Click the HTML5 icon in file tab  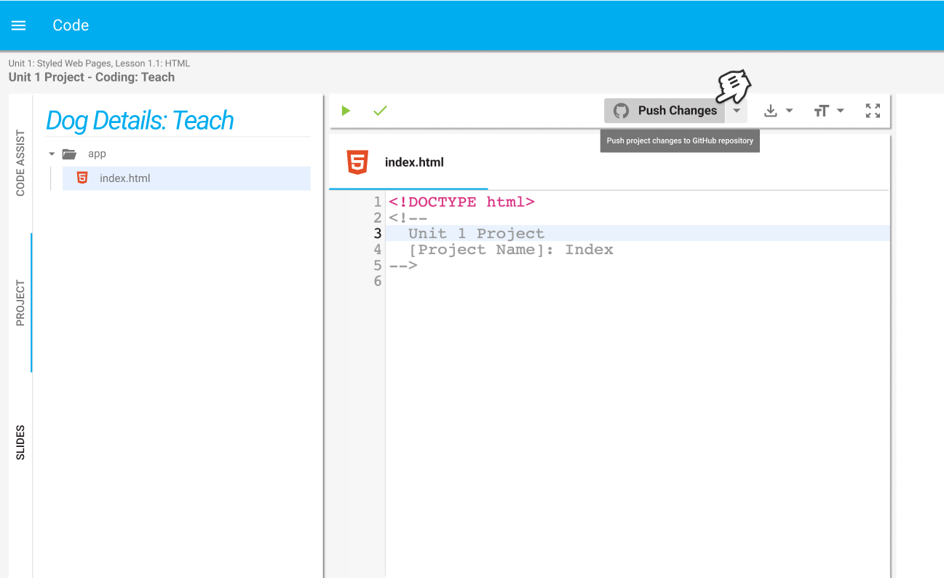coord(357,162)
